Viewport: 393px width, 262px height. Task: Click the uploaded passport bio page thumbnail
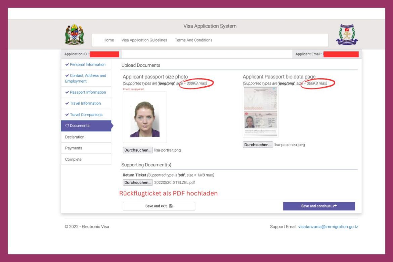(260, 112)
